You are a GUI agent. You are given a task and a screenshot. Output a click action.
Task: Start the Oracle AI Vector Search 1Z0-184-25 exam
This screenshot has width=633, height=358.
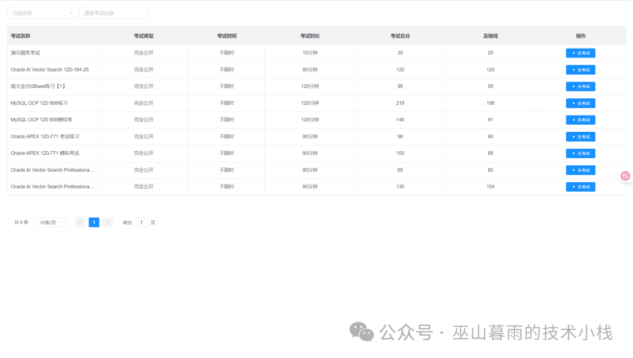click(x=580, y=70)
